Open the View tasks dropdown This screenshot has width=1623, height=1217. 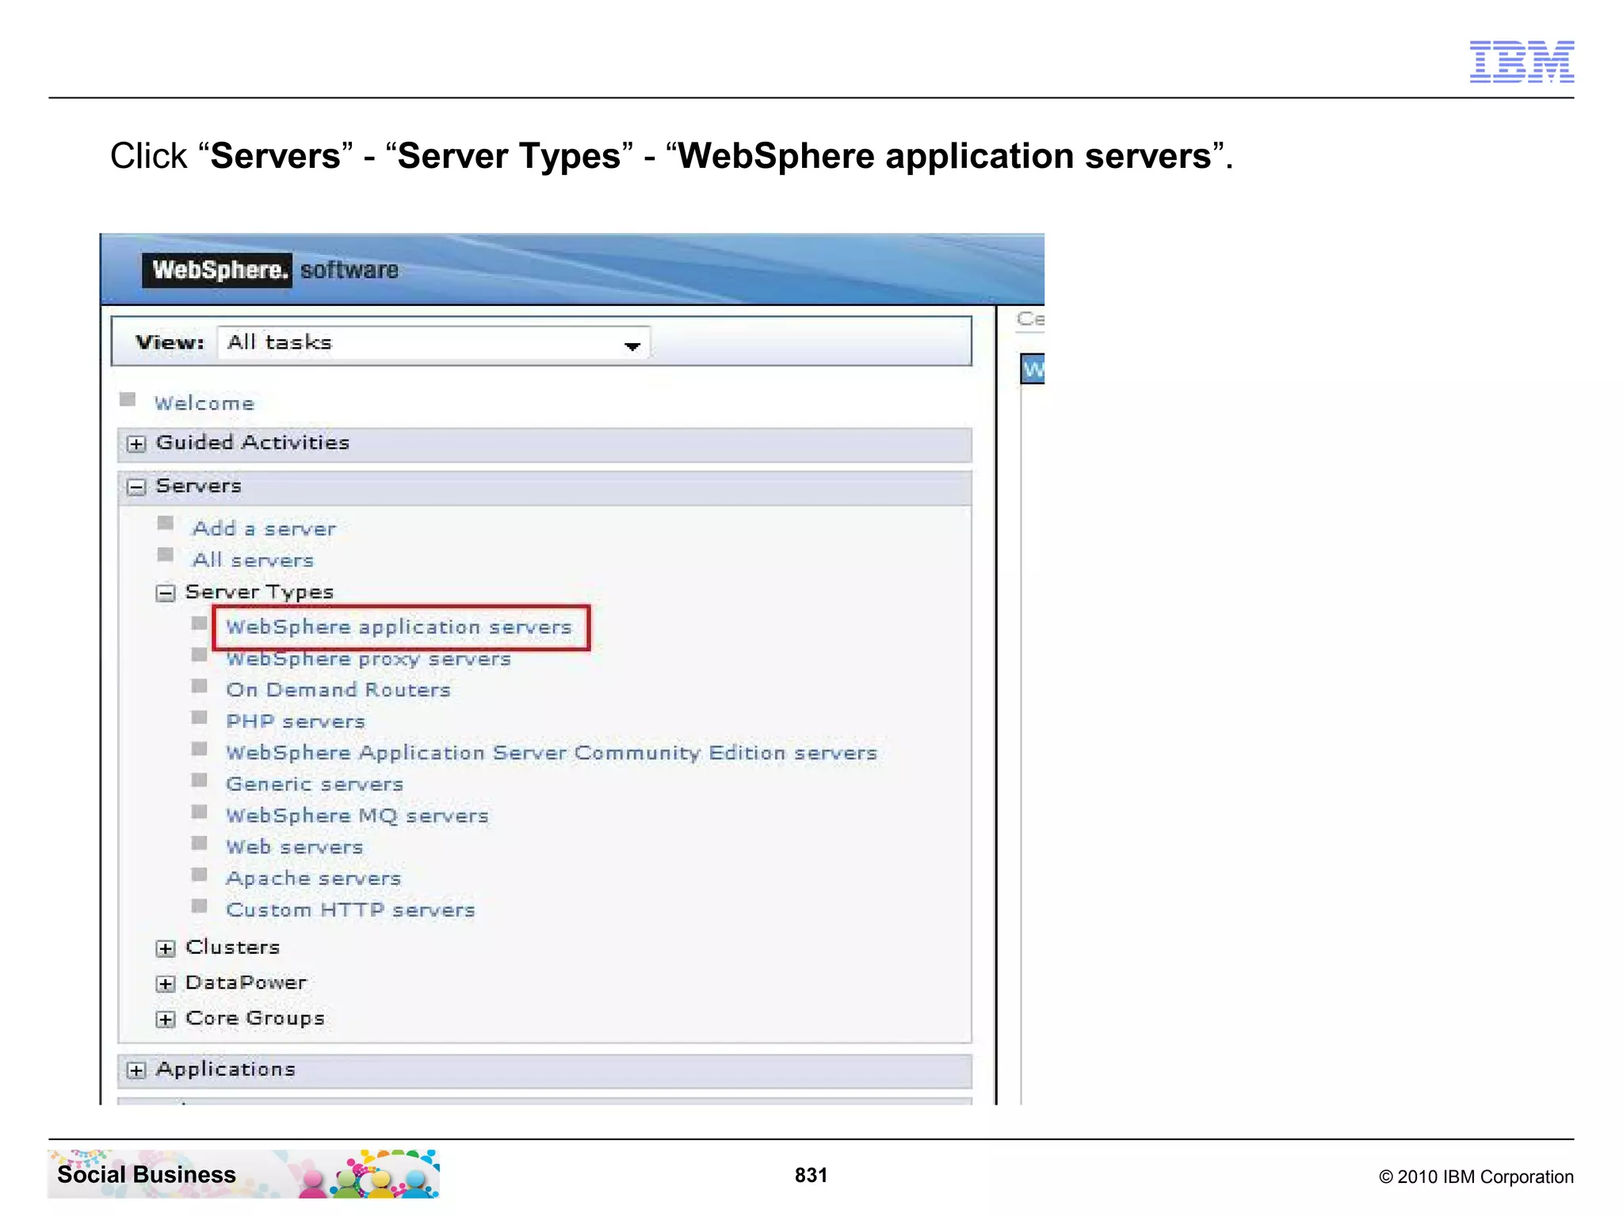point(433,342)
